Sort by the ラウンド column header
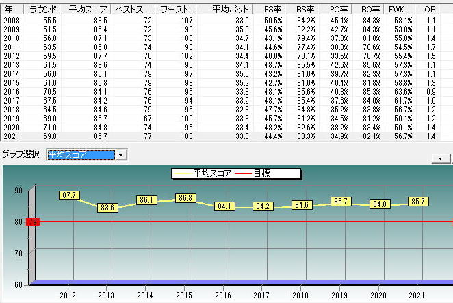Viewport: 453px width, 303px height. coord(42,10)
